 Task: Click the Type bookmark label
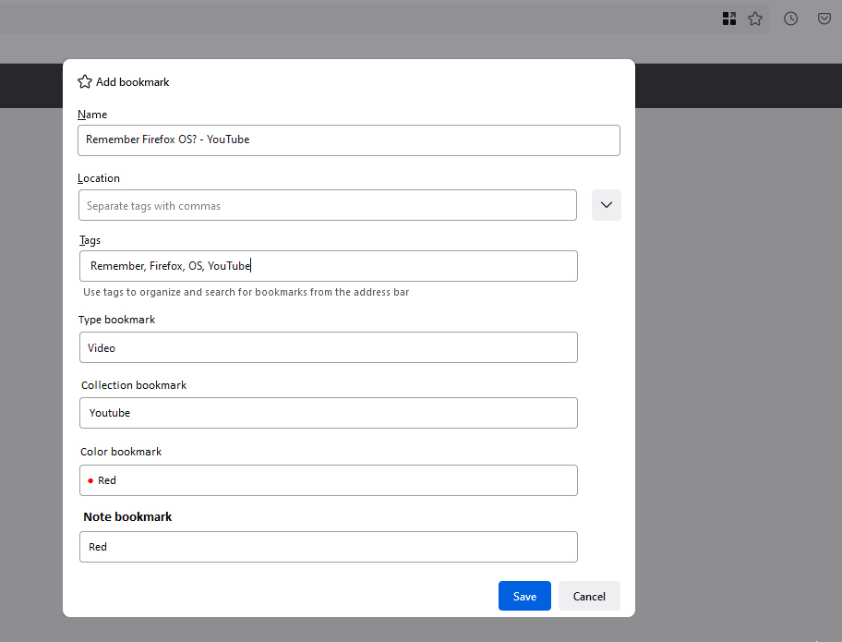(x=116, y=320)
